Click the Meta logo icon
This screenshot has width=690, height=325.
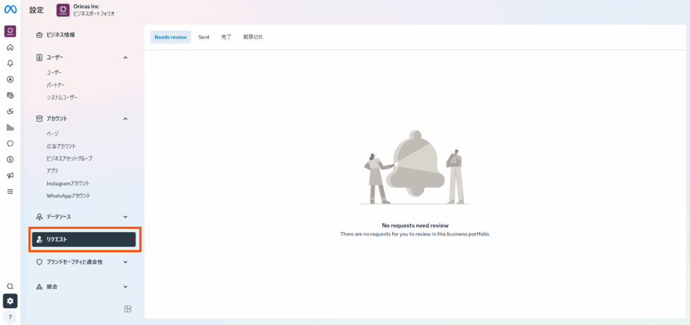pyautogui.click(x=10, y=9)
